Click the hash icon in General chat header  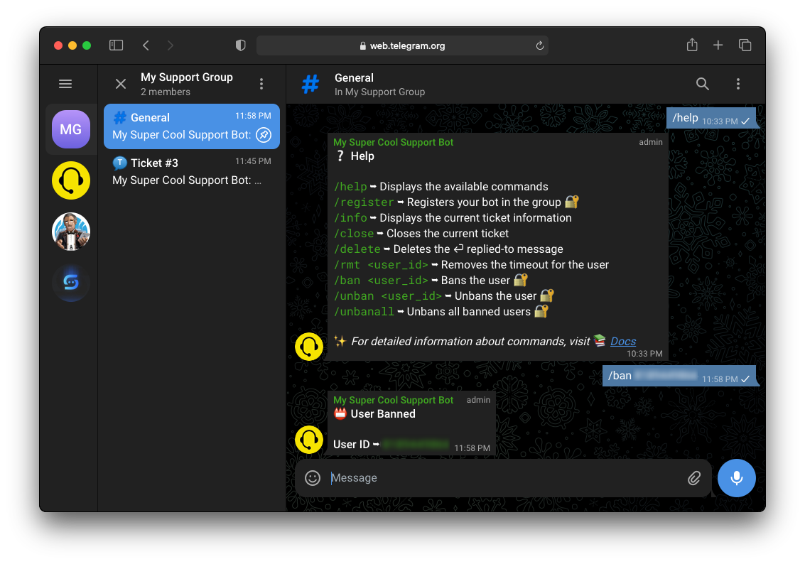(310, 84)
